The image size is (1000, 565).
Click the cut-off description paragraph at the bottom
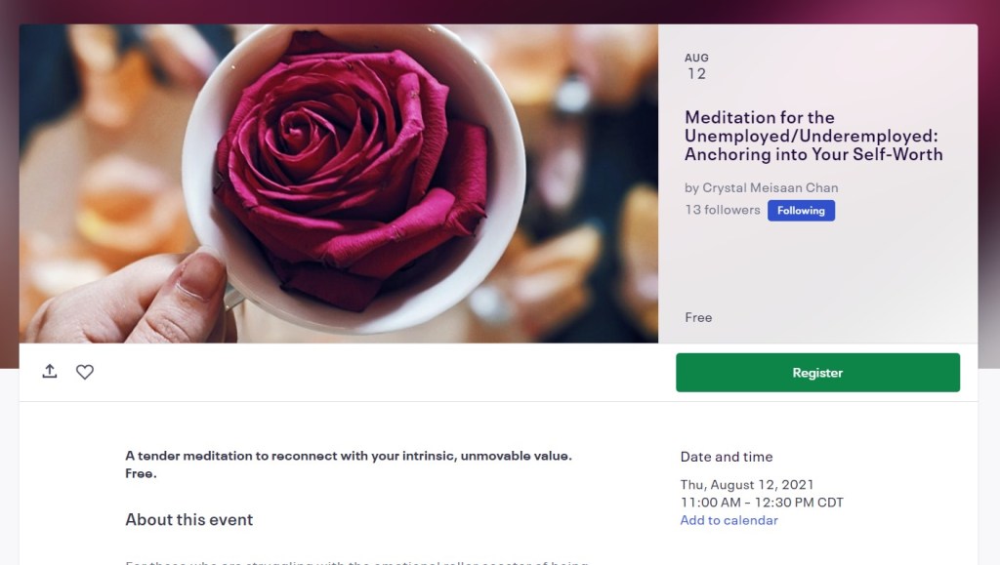click(x=356, y=561)
